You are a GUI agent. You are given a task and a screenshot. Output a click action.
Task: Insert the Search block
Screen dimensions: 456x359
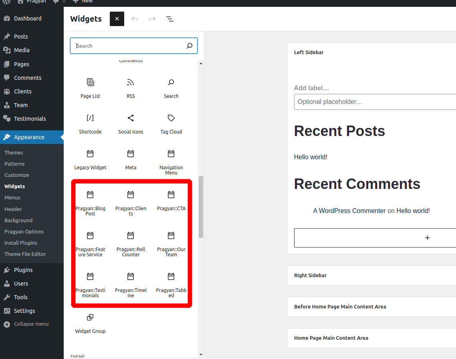click(x=171, y=89)
